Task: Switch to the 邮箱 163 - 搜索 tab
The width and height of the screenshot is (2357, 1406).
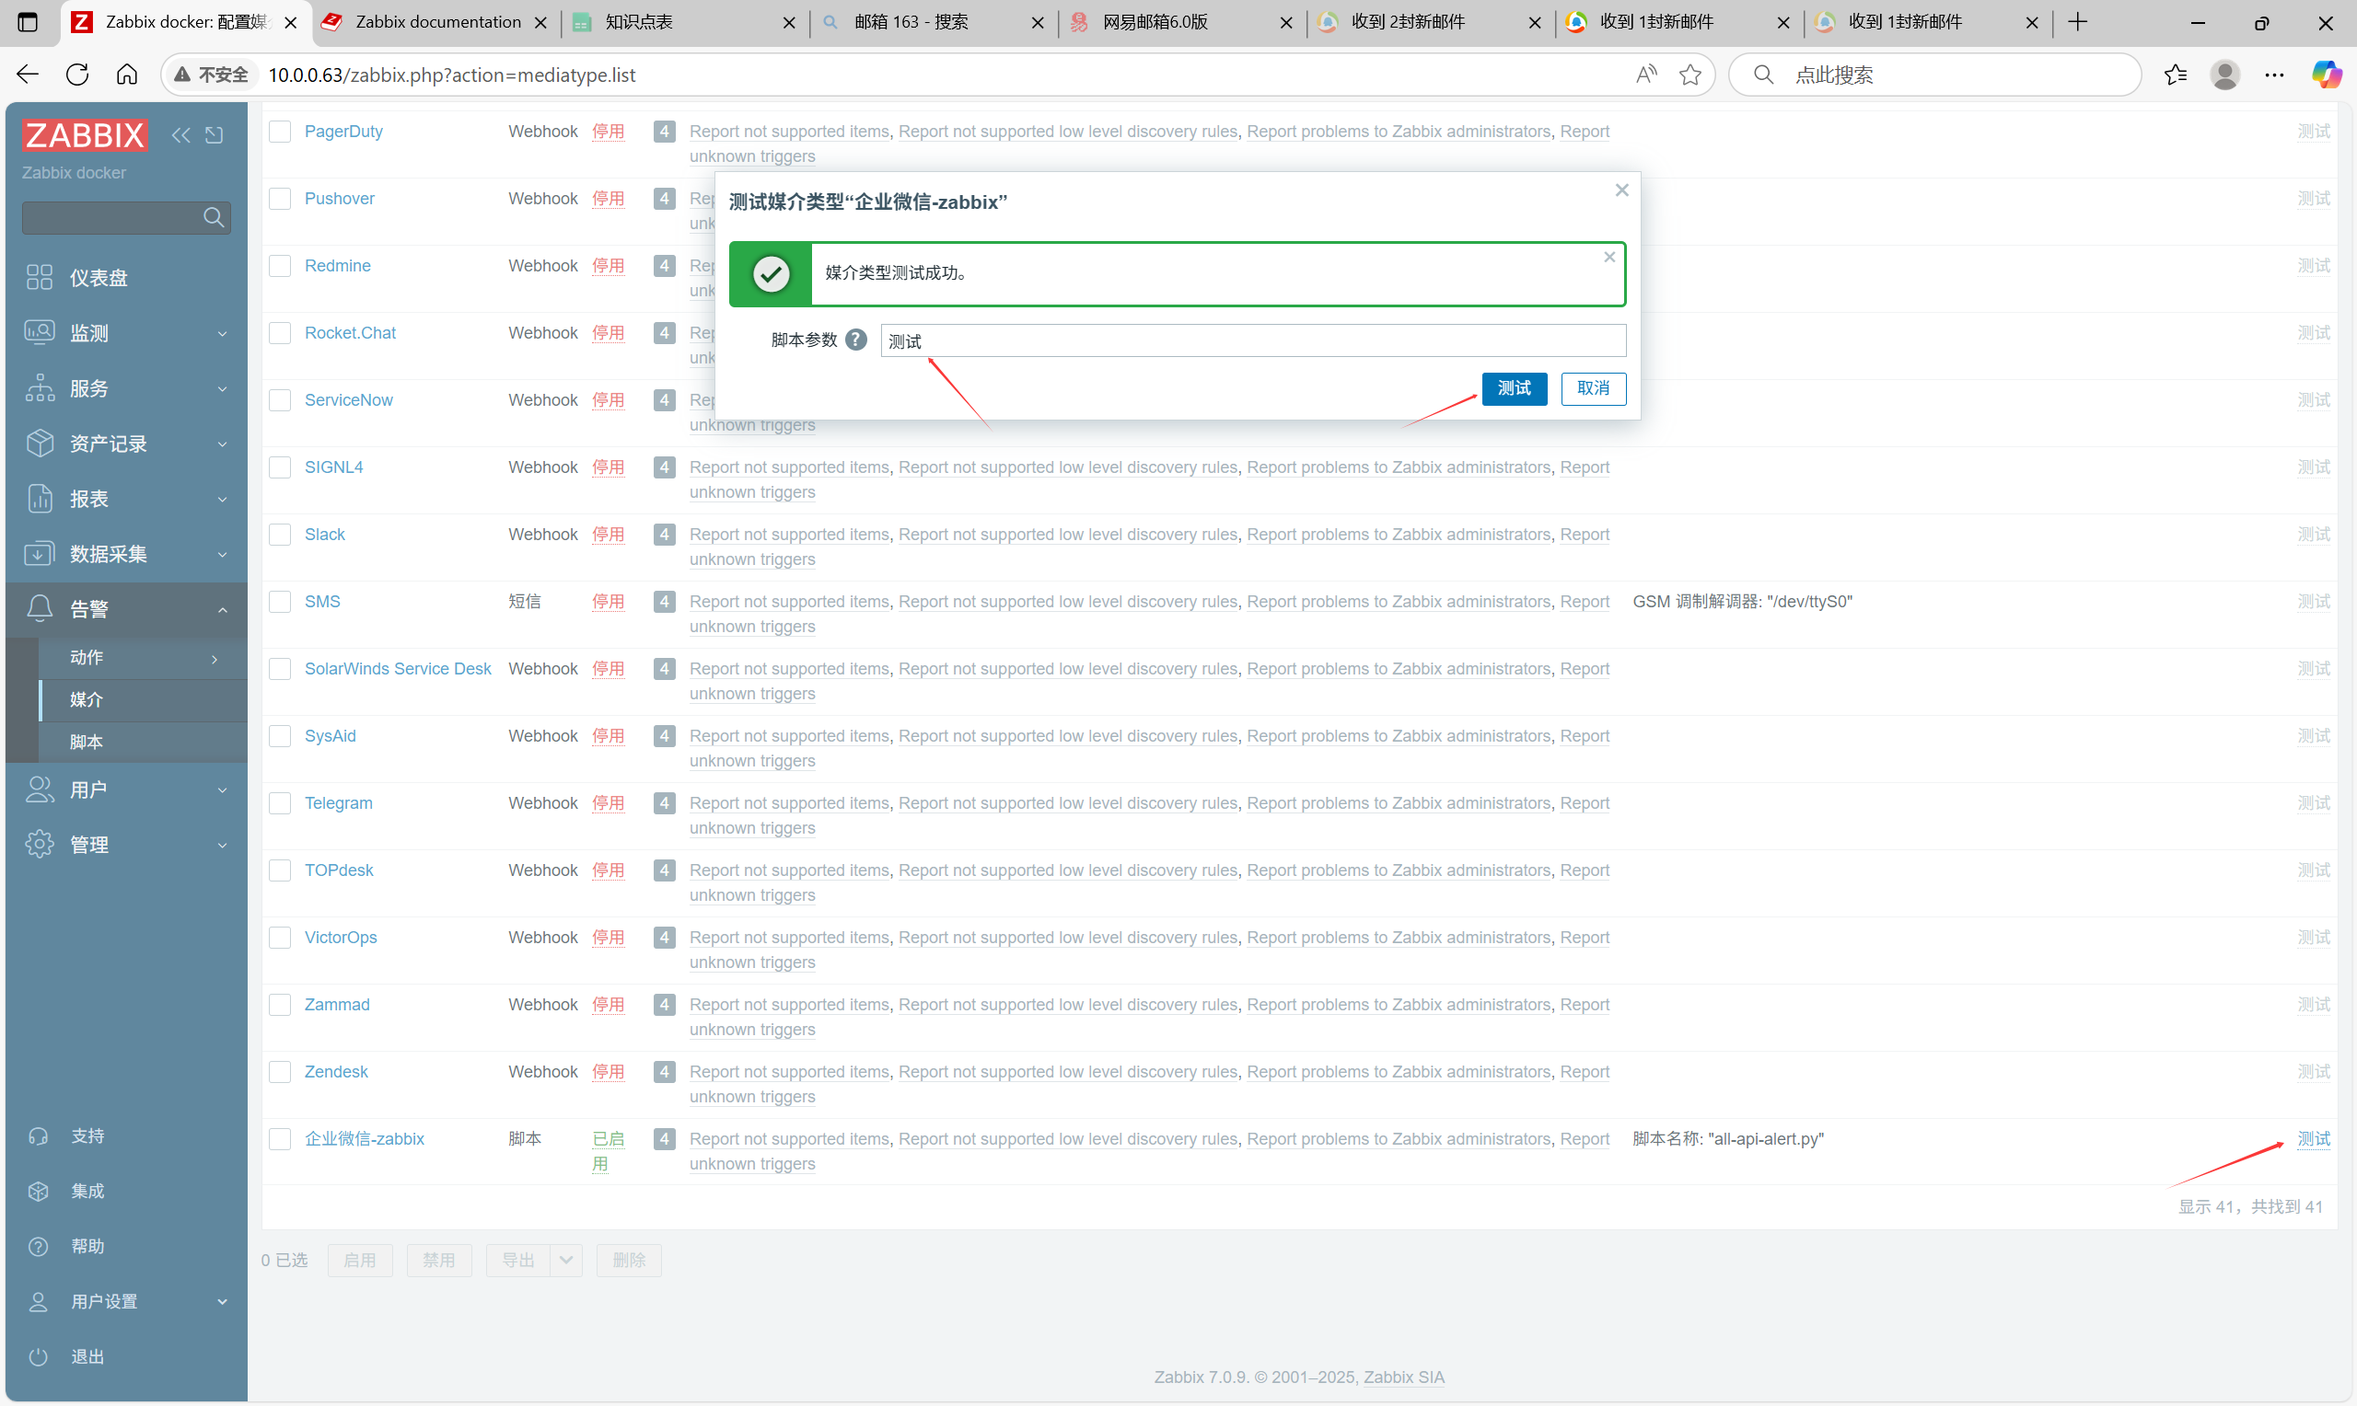Action: coord(933,22)
